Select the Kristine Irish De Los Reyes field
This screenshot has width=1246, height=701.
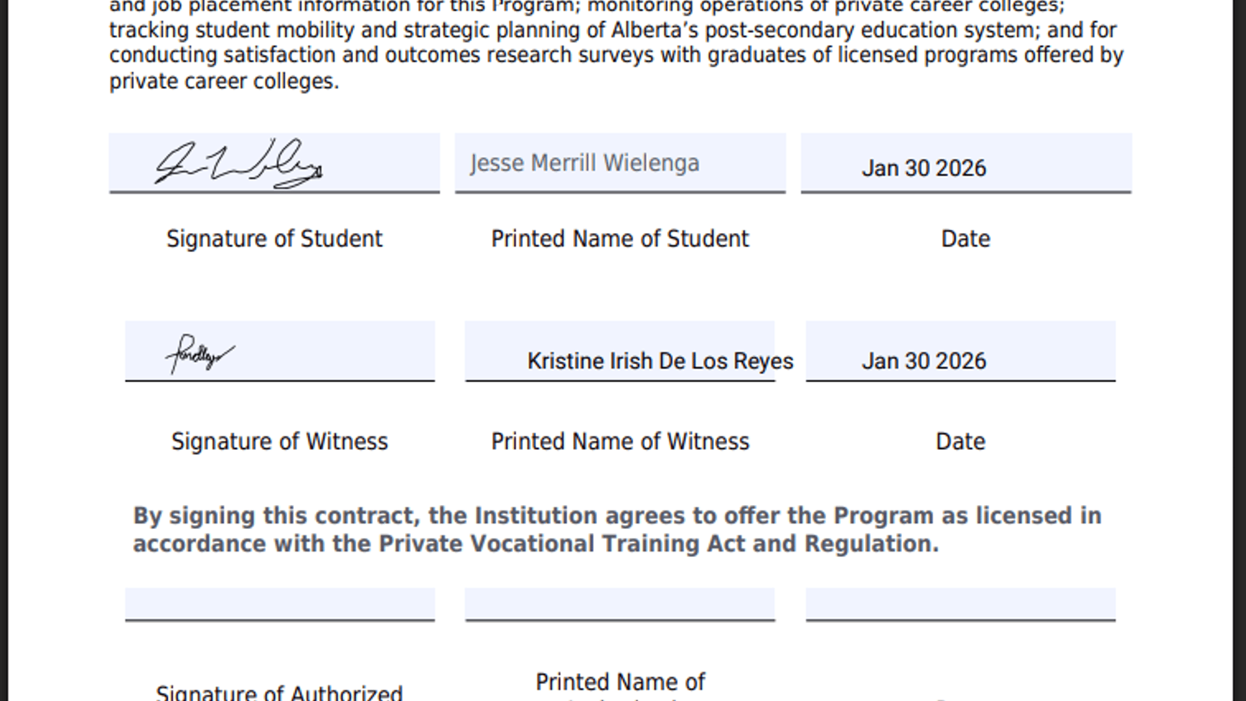(x=620, y=352)
